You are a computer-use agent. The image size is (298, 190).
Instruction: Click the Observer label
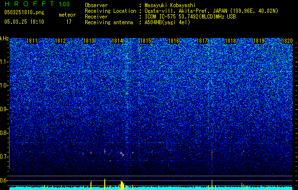click(96, 5)
